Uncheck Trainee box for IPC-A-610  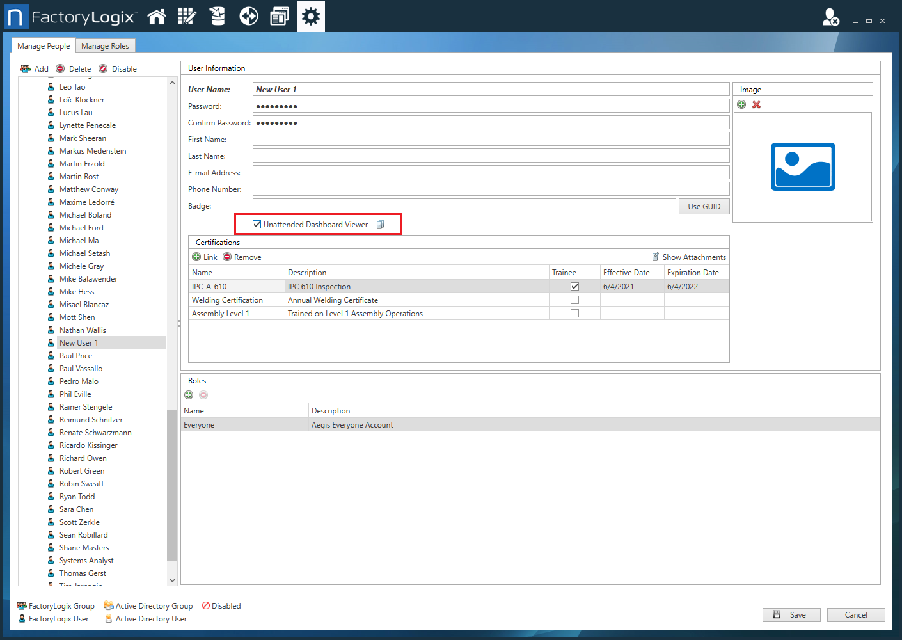[574, 287]
